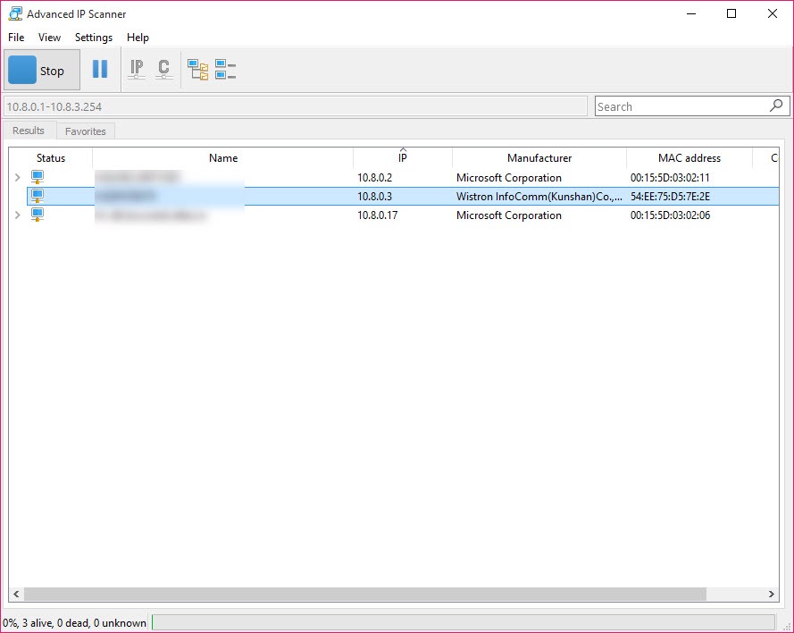794x633 pixels.
Task: Select computer icon for 10.8.0.2
Action: (x=38, y=177)
